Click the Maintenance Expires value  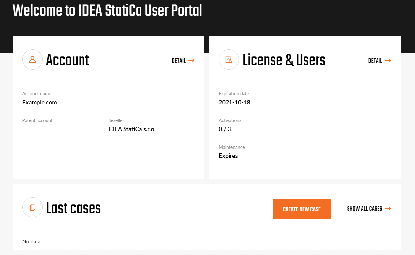pyautogui.click(x=228, y=156)
